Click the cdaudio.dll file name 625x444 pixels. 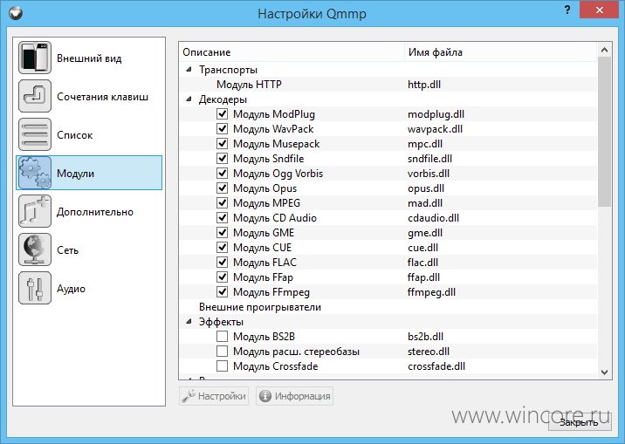click(x=433, y=218)
